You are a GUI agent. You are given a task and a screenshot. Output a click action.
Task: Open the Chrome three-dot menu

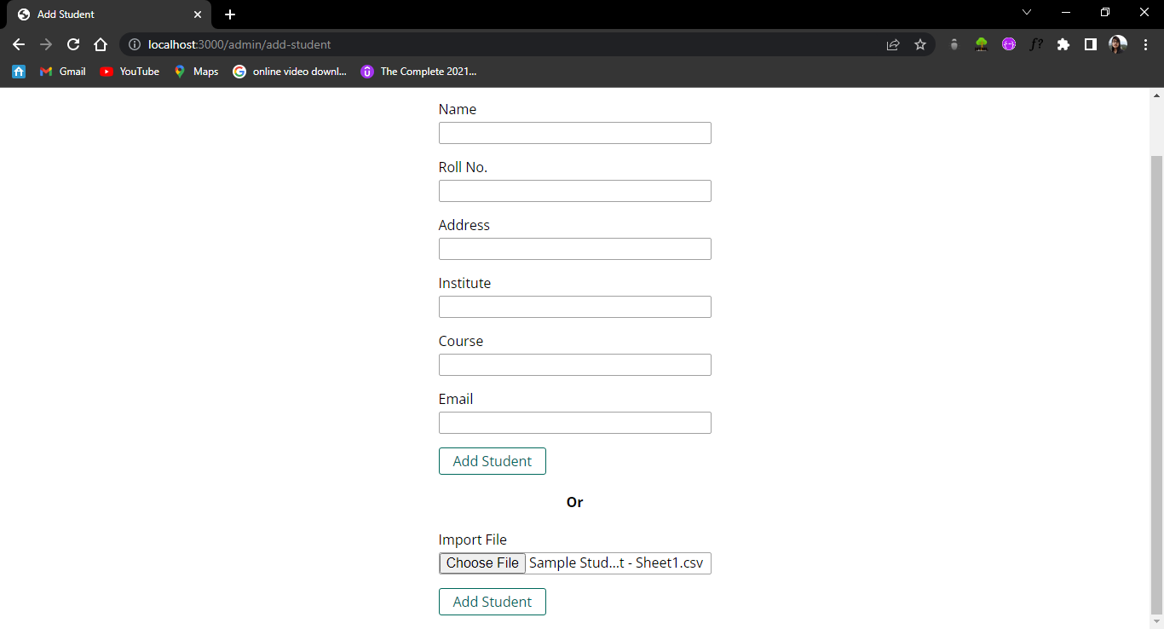pos(1145,44)
